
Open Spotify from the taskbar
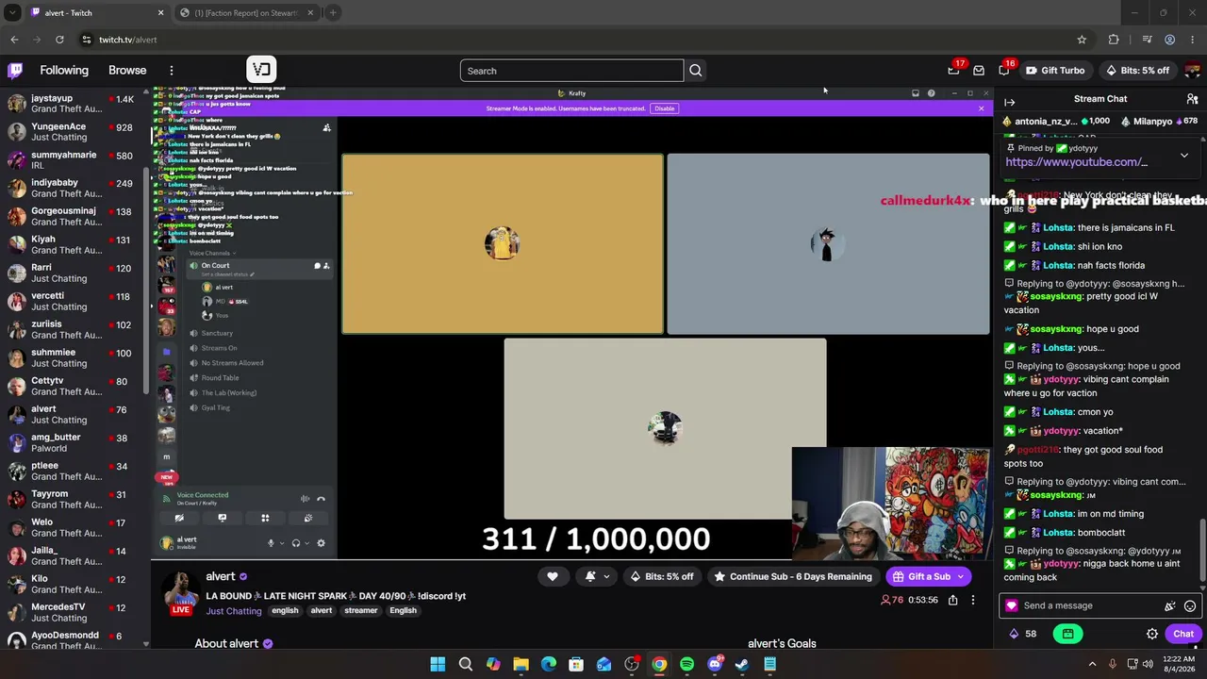point(686,665)
